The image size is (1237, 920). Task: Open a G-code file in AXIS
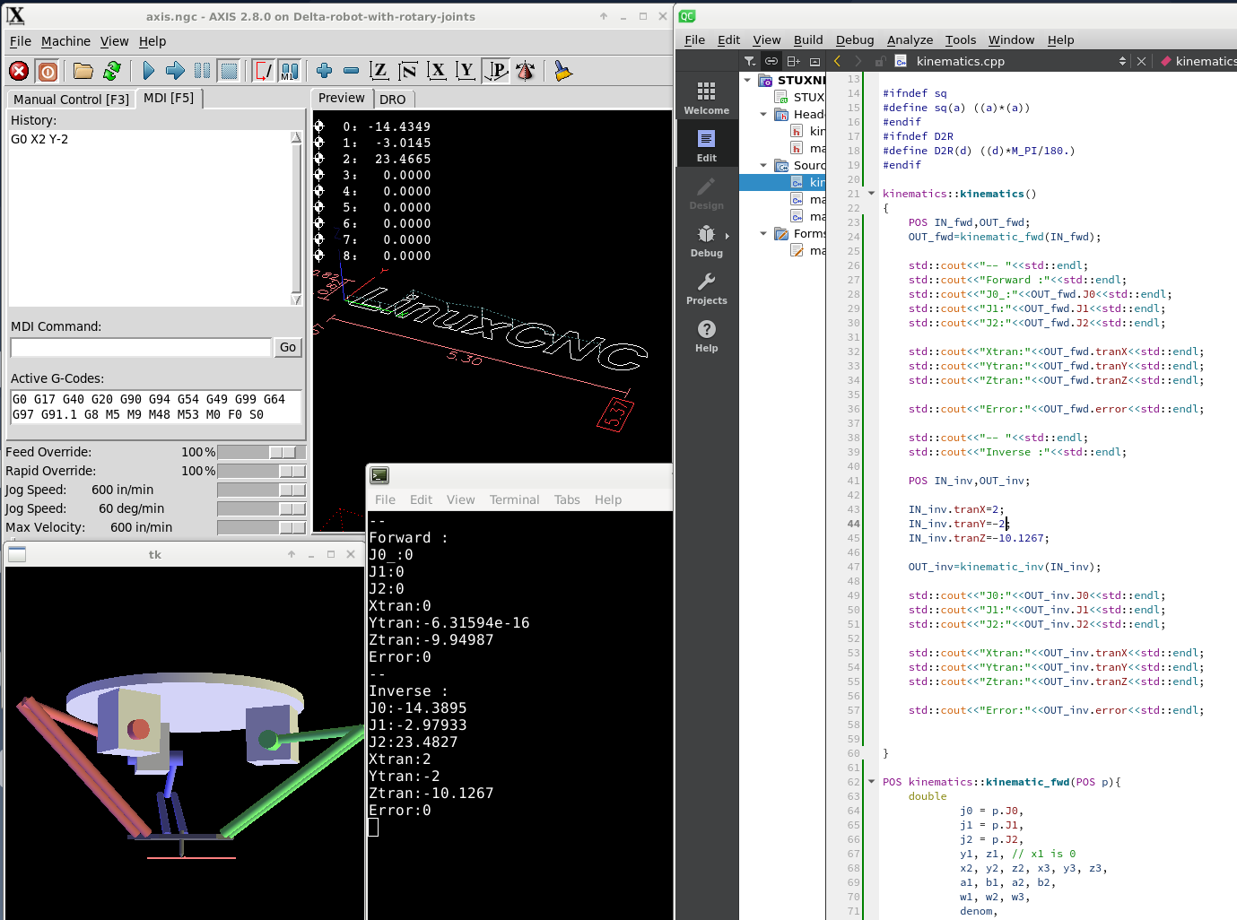point(83,71)
